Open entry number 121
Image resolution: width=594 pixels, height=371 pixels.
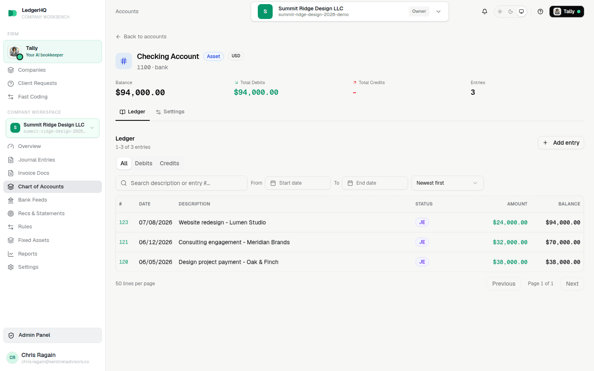124,242
